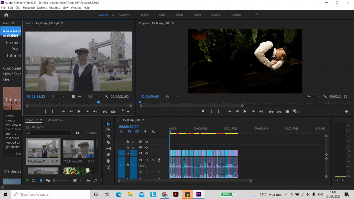Open the Graphics menu

[55, 8]
